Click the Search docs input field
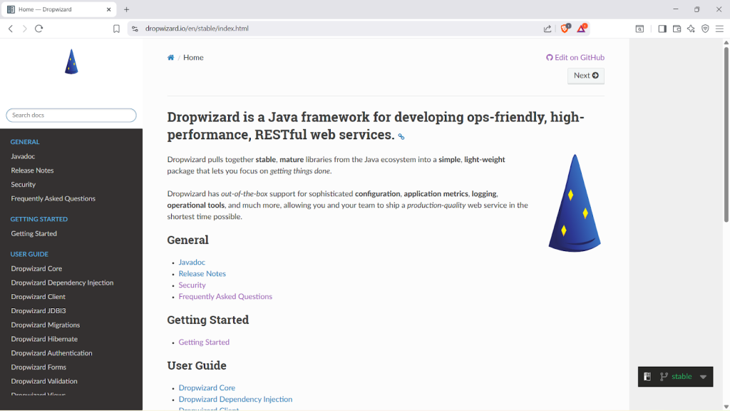This screenshot has height=411, width=730. click(71, 115)
